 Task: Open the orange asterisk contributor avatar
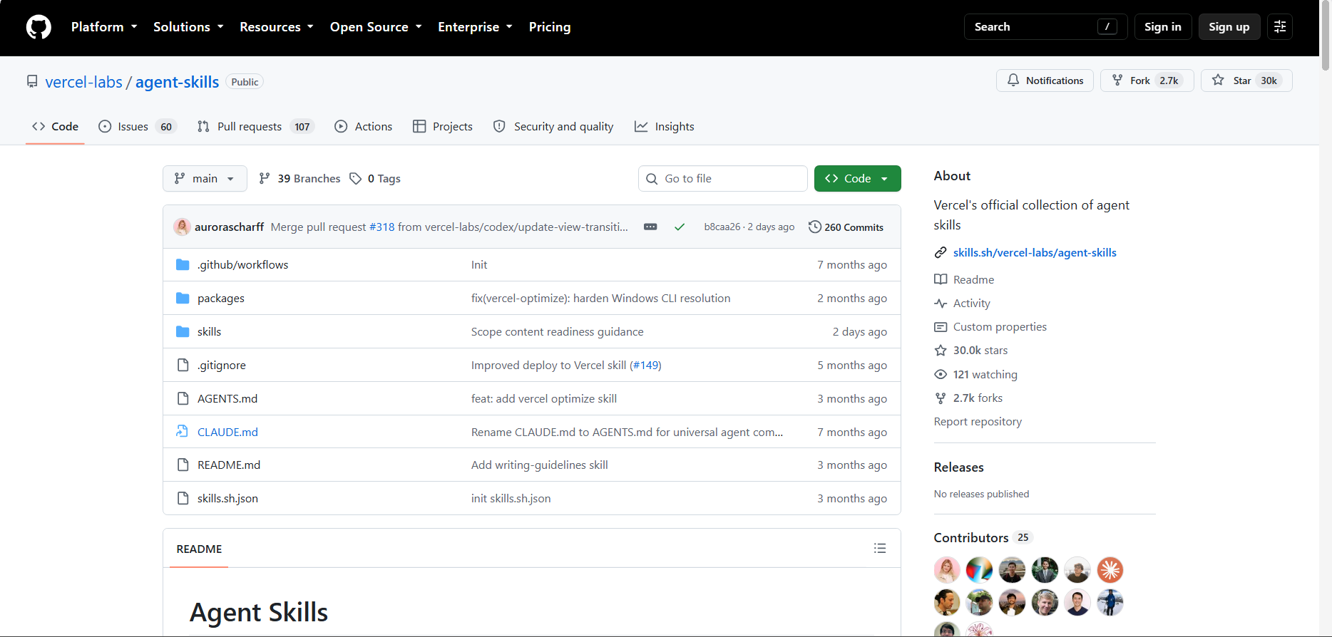click(x=1110, y=570)
